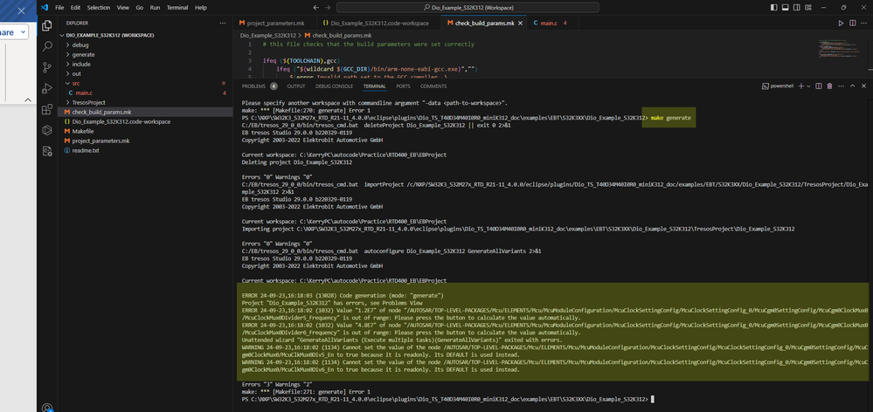Click the VS Code logo icon
Screen dimensions: 873x412
tap(45, 7)
